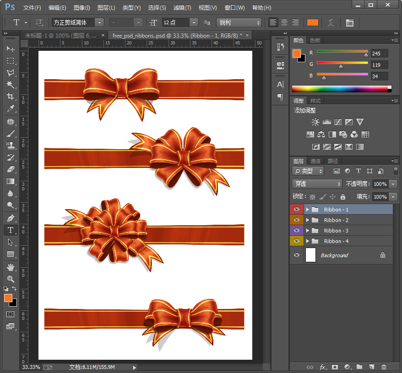
Task: Open the warp text option
Action: click(331, 22)
